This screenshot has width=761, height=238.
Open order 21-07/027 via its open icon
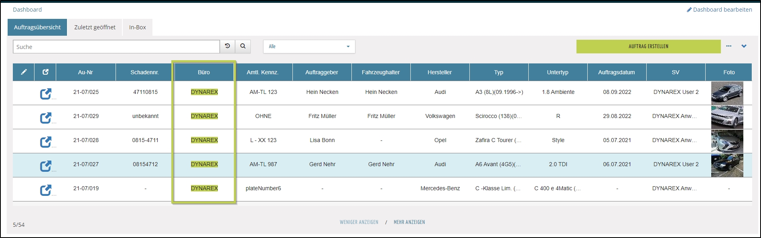(x=45, y=166)
